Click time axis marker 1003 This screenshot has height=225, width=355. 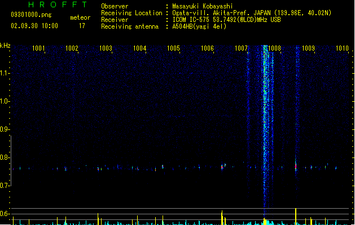coord(106,48)
